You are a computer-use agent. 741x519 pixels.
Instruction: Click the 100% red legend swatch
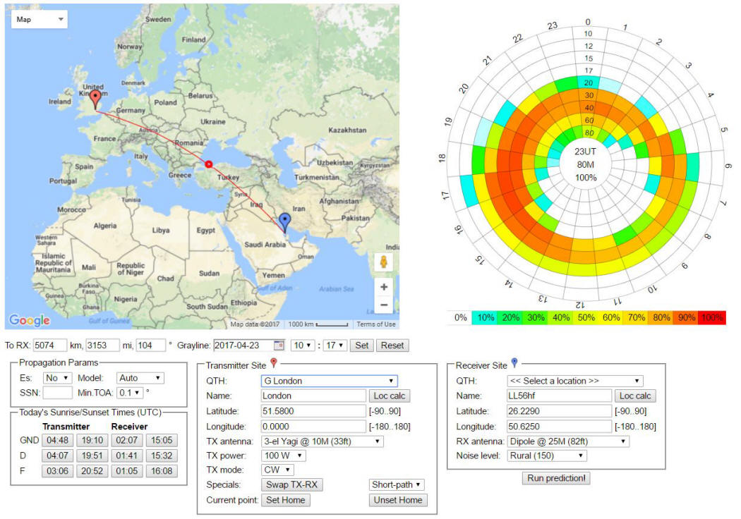pyautogui.click(x=713, y=318)
